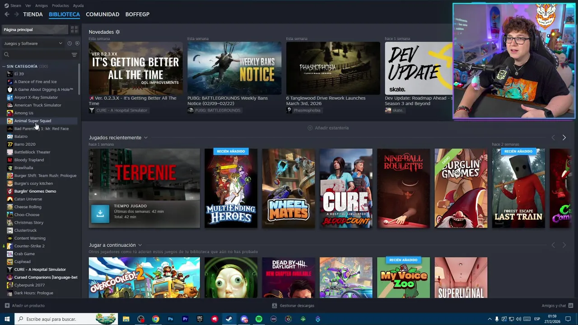Show next recently played games page

click(564, 138)
